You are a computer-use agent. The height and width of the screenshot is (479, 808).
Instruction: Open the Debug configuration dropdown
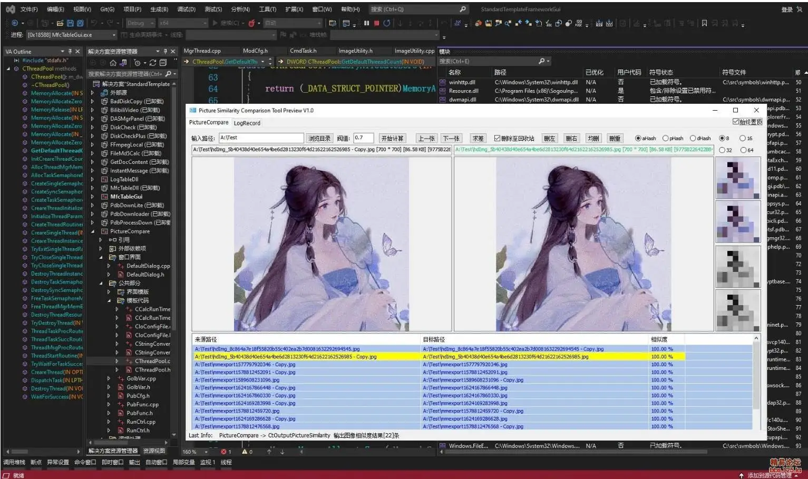coord(140,23)
